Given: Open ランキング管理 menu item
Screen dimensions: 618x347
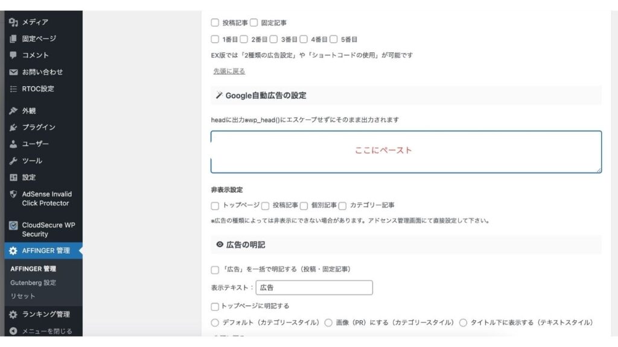Looking at the screenshot, I should click(x=46, y=314).
